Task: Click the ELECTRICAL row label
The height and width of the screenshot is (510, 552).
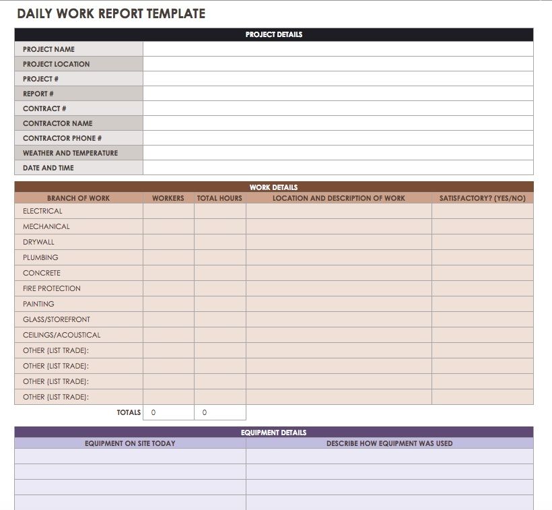Action: point(42,211)
